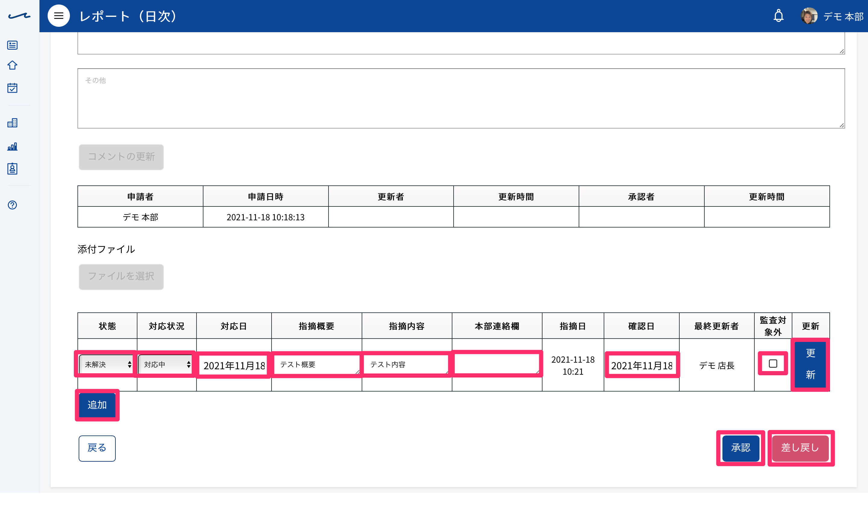Open the help question mark icon

[12, 205]
